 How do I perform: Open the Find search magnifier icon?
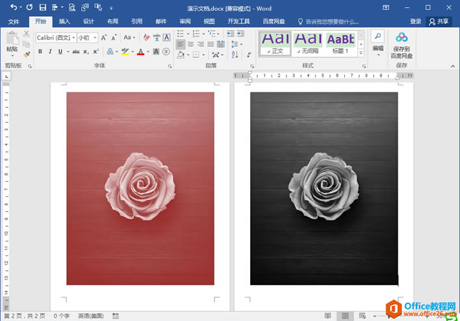point(378,36)
